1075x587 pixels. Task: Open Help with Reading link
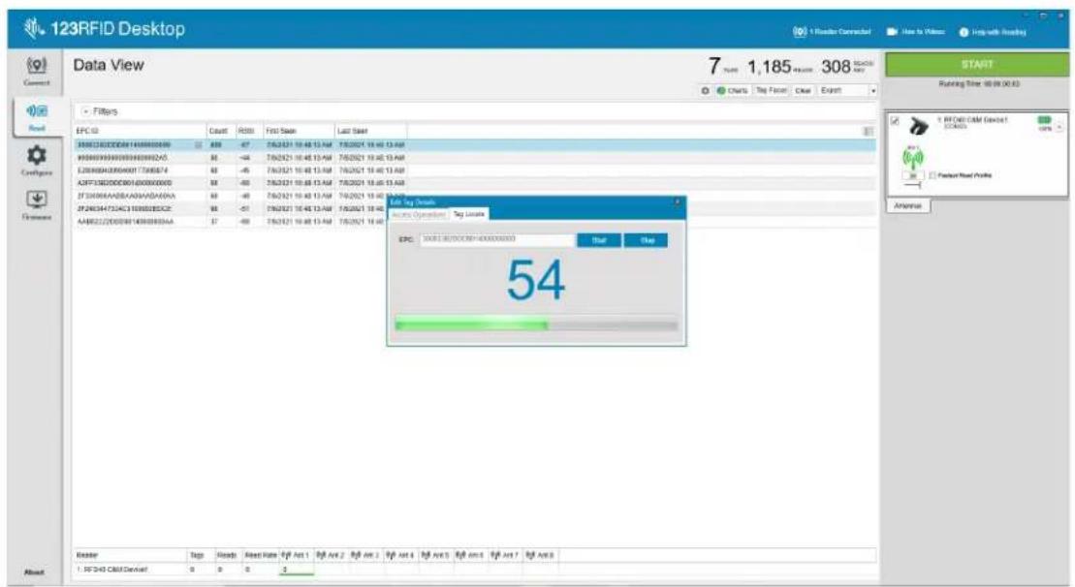tap(992, 32)
